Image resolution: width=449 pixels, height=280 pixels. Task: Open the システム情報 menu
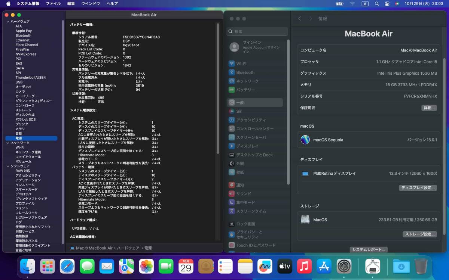[x=28, y=3]
